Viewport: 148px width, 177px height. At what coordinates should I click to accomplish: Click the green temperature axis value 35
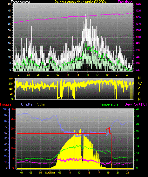pos(138,116)
